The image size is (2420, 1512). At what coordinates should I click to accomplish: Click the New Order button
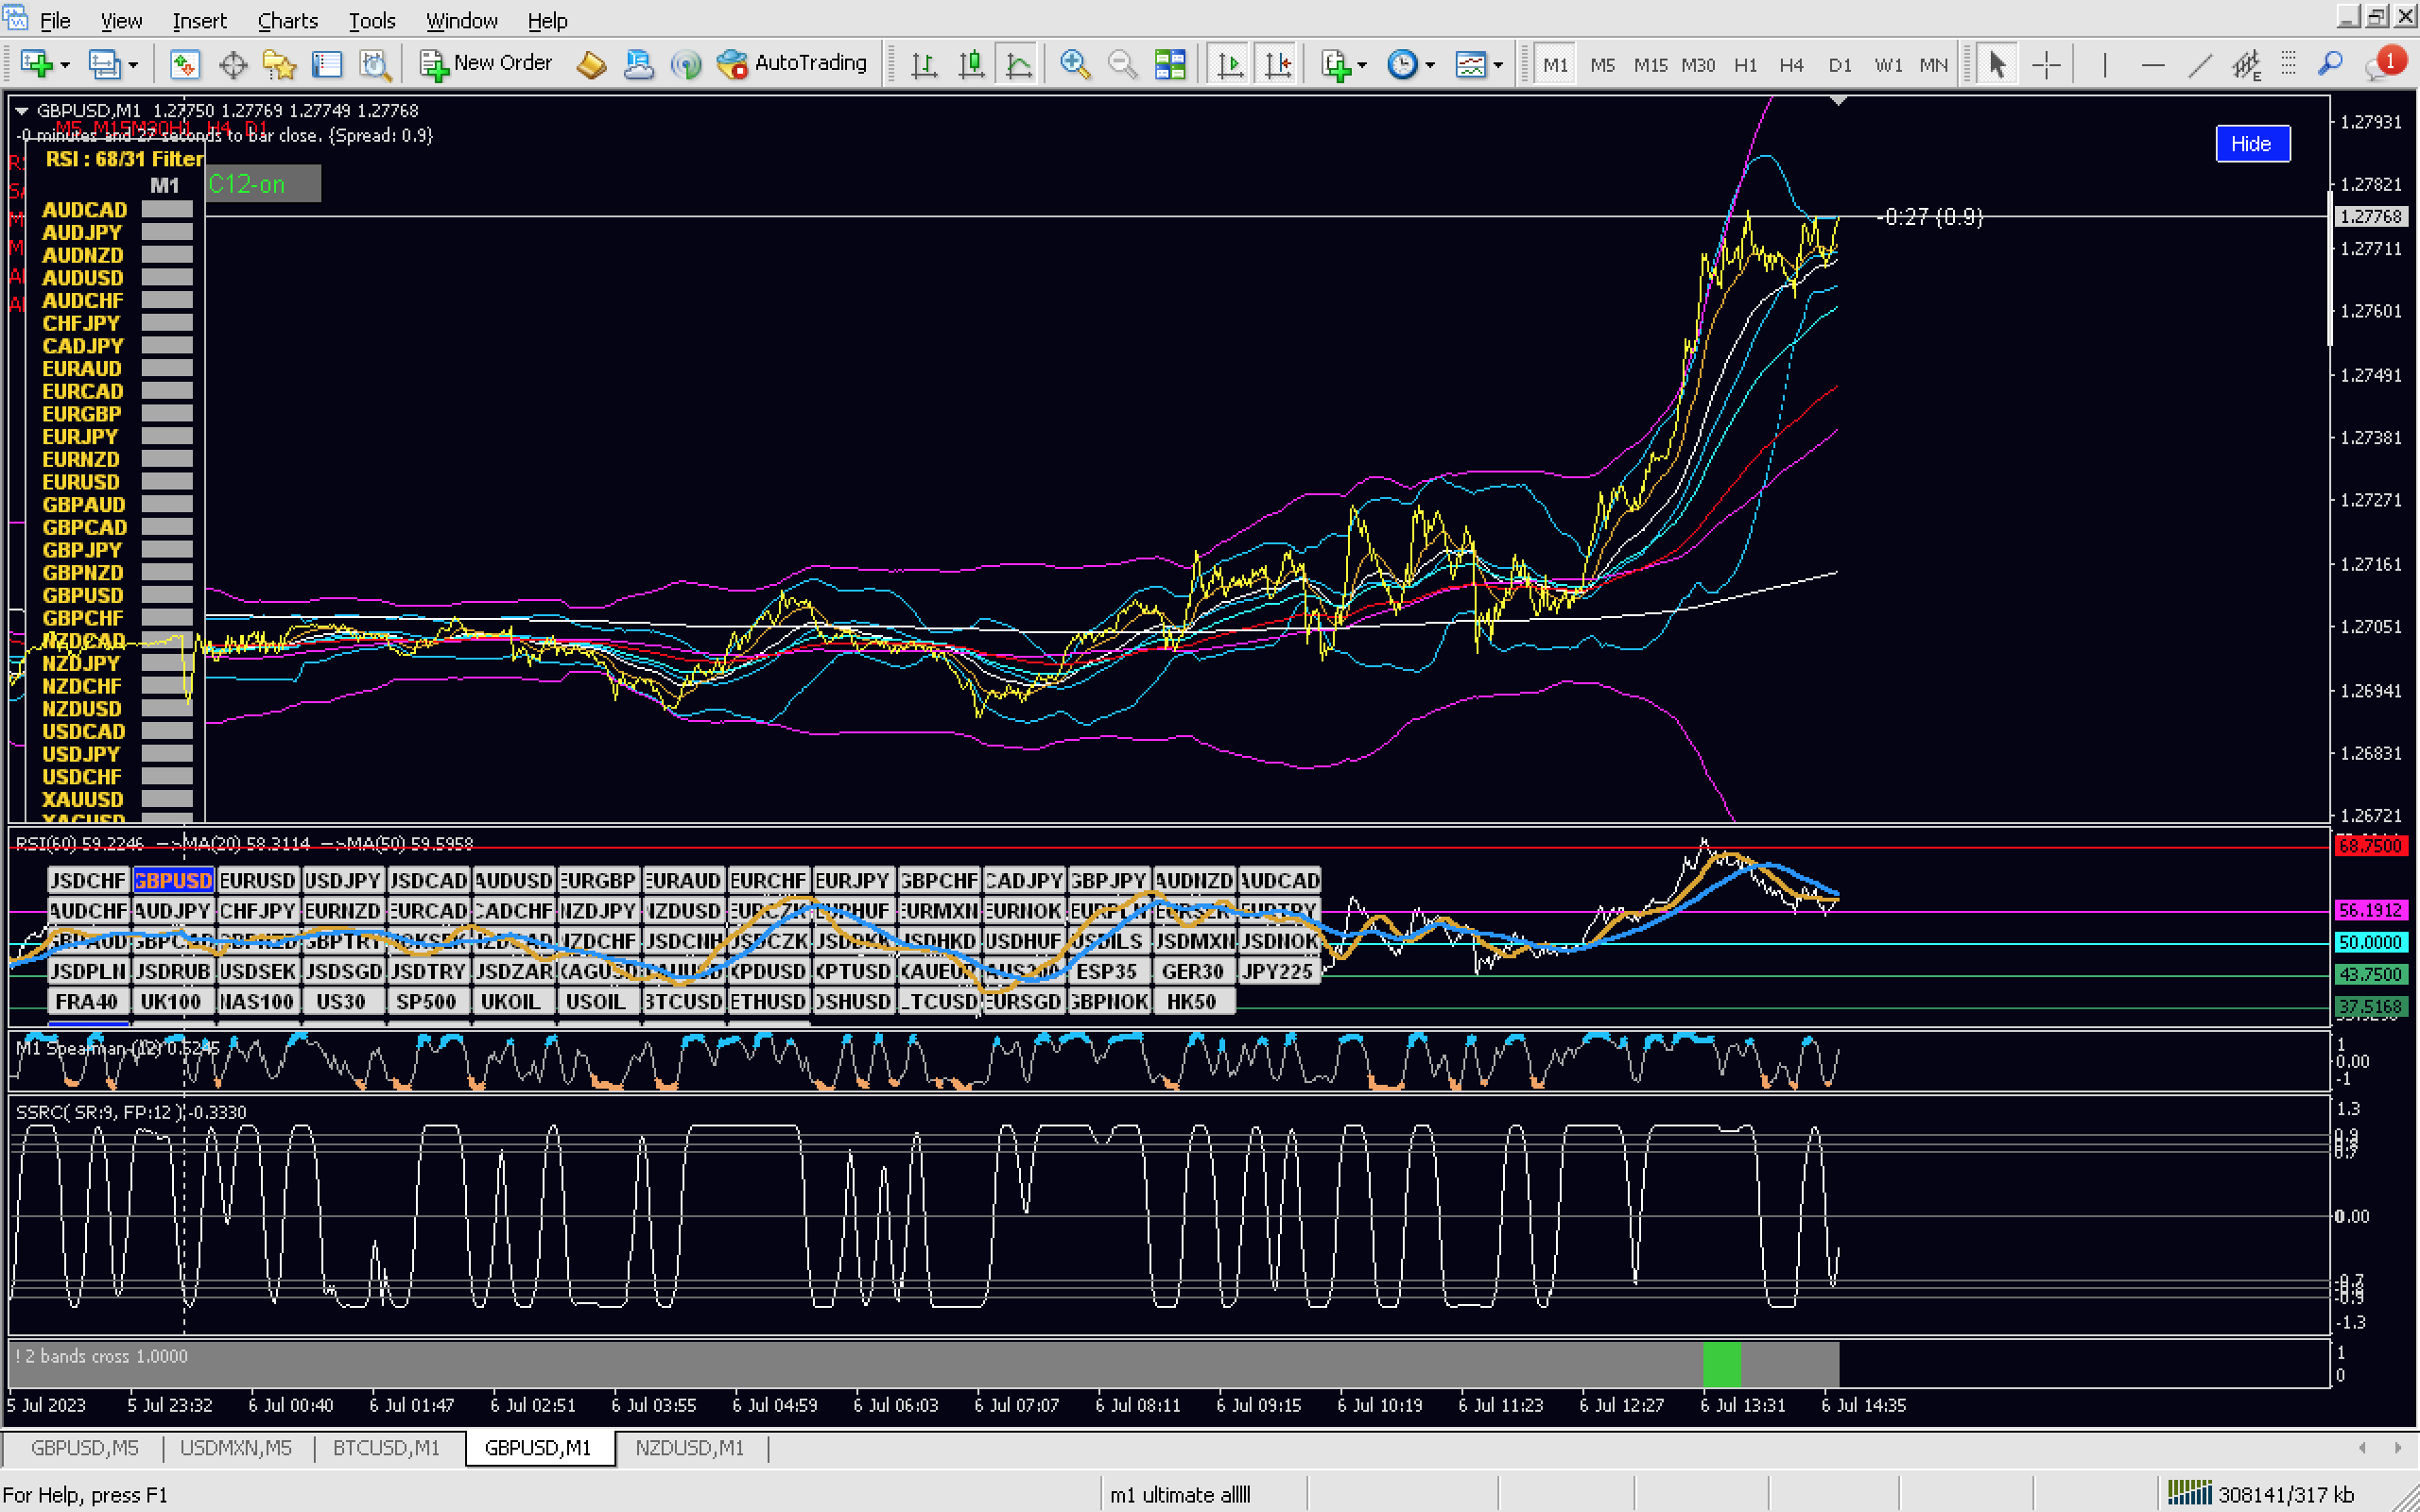(486, 64)
